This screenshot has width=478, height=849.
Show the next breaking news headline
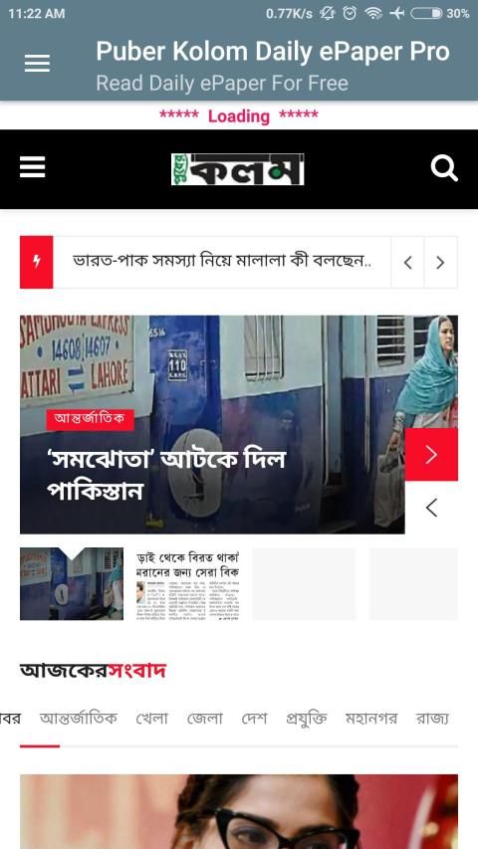point(440,263)
